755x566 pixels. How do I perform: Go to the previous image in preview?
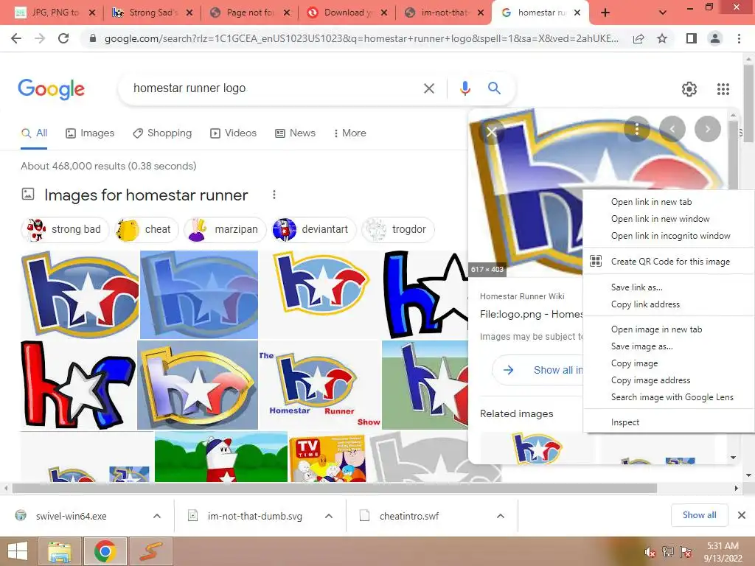pos(672,129)
